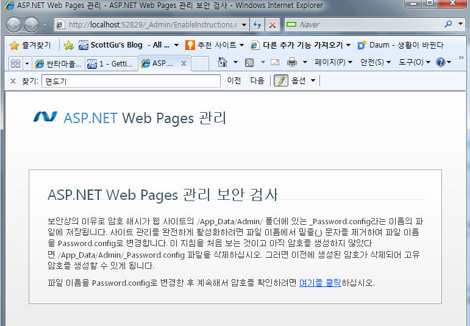The image size is (470, 326).
Task: Open Quick Tabs grid icon
Action: tap(15, 63)
